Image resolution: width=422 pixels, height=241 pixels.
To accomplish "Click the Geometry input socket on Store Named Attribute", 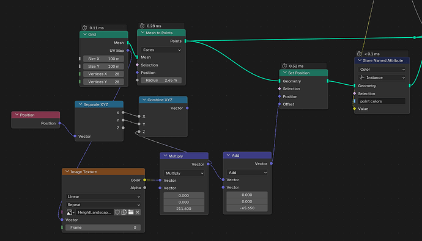I will pos(355,85).
